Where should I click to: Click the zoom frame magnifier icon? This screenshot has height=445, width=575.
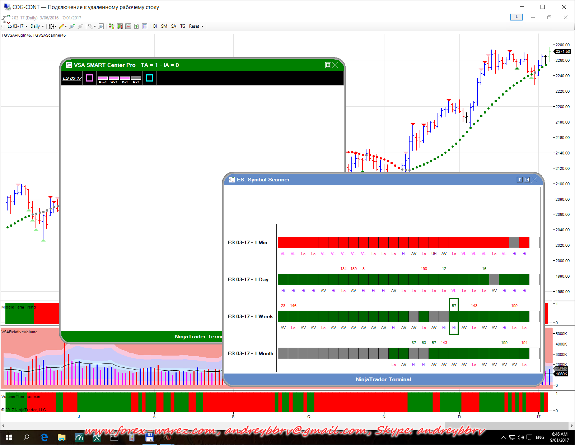pyautogui.click(x=101, y=26)
